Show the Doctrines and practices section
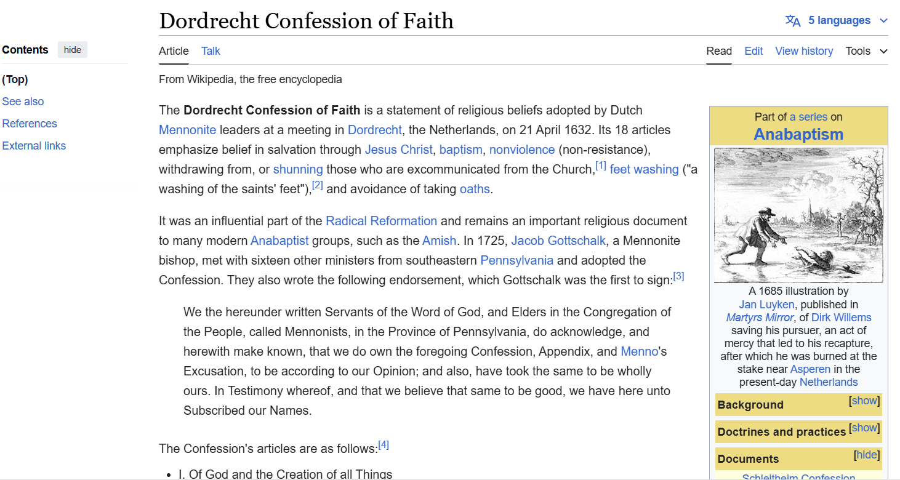 (x=864, y=428)
